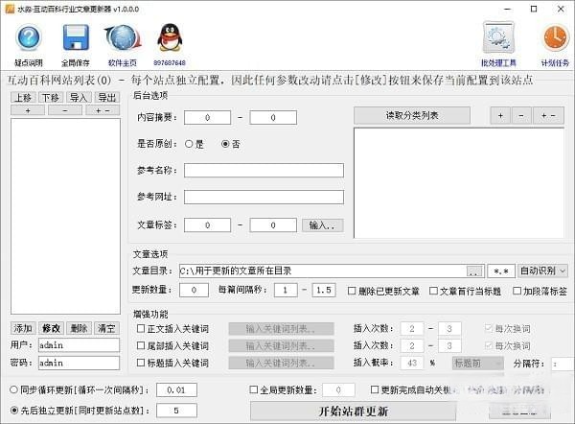Click the .. browse folder button
The height and width of the screenshot is (424, 575).
point(474,271)
